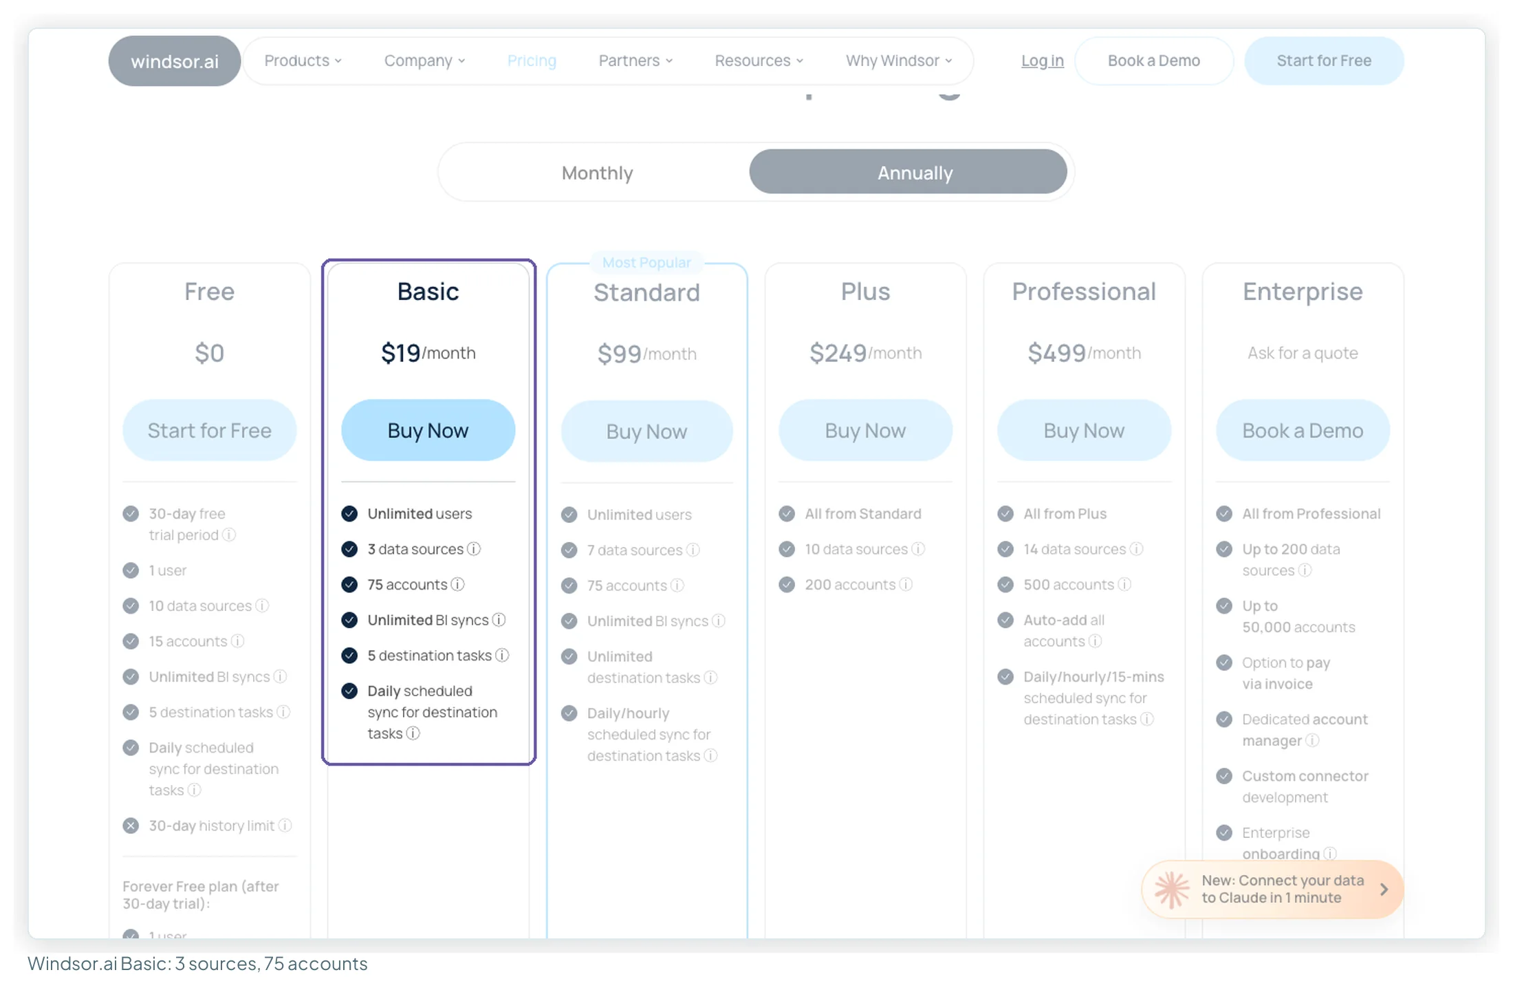Click Buy Now under Professional plan
Screen dimensions: 1513x990
(x=1084, y=430)
